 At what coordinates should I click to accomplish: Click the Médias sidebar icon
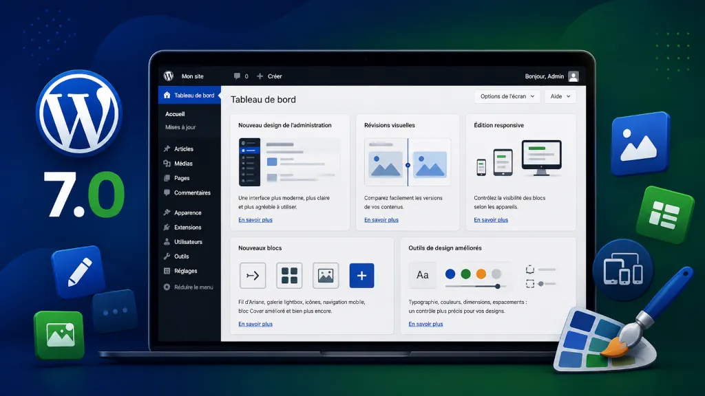167,164
